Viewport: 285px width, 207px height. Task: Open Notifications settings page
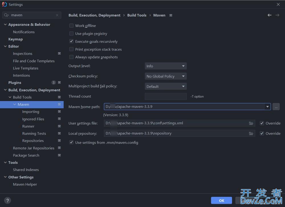[x=24, y=32]
